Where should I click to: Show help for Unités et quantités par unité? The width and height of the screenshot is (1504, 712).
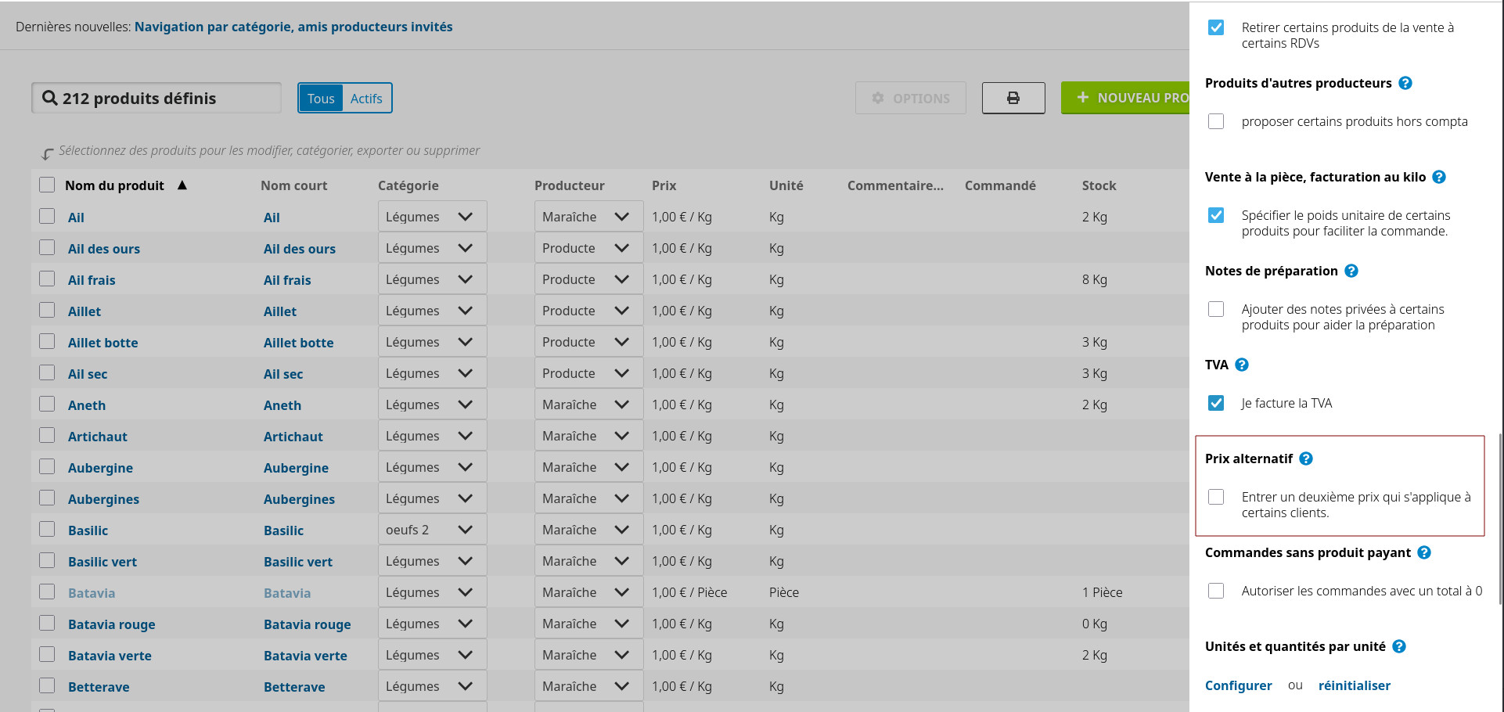pos(1400,646)
